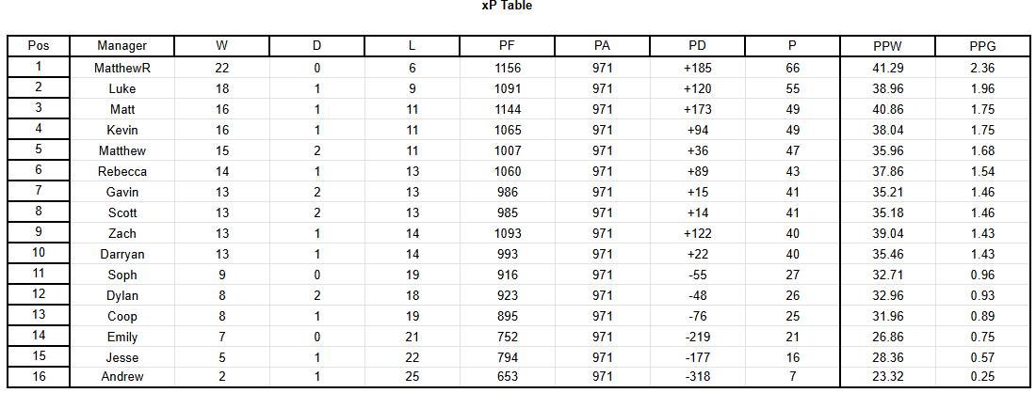
Task: Click Emily's PPW value 26.86
Action: click(x=887, y=337)
